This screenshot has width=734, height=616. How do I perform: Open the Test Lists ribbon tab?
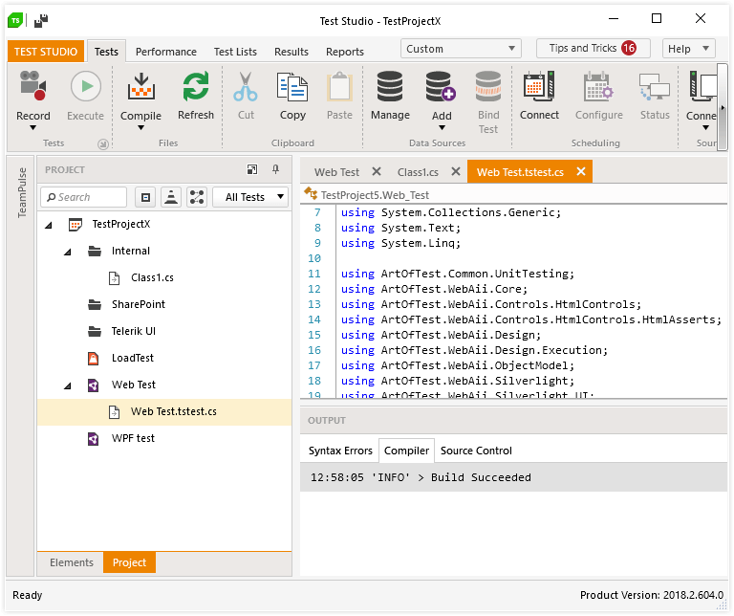pyautogui.click(x=235, y=52)
